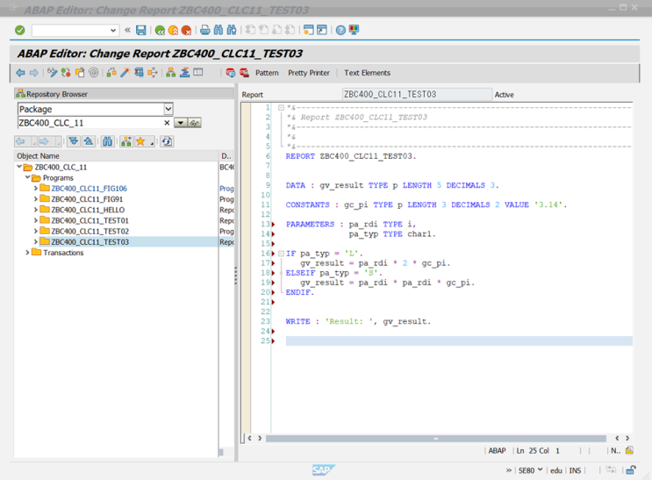Click the editor horizontal scrollbar thumb

(x=436, y=439)
